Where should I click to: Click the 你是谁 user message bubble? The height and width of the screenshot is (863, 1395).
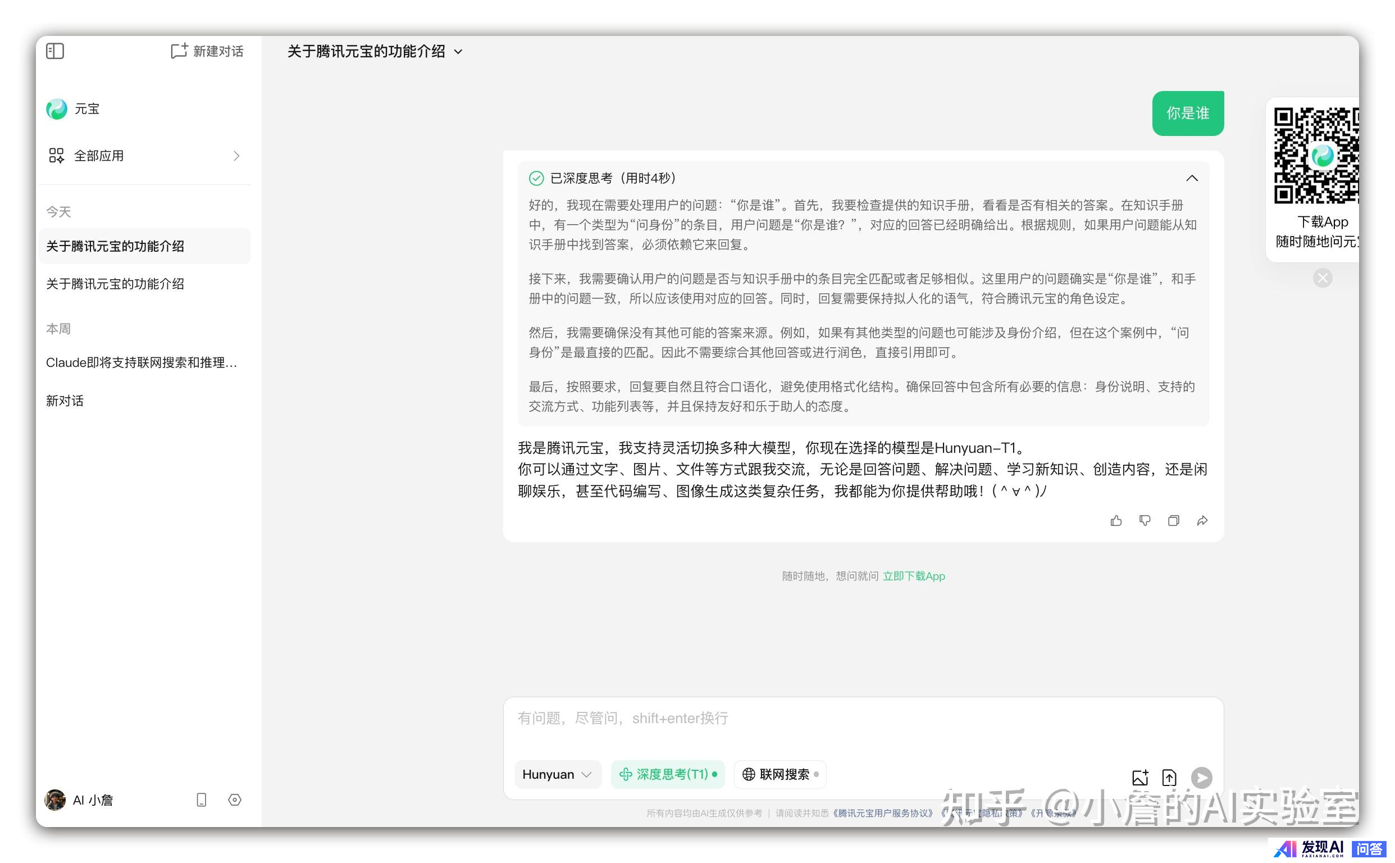[1188, 113]
